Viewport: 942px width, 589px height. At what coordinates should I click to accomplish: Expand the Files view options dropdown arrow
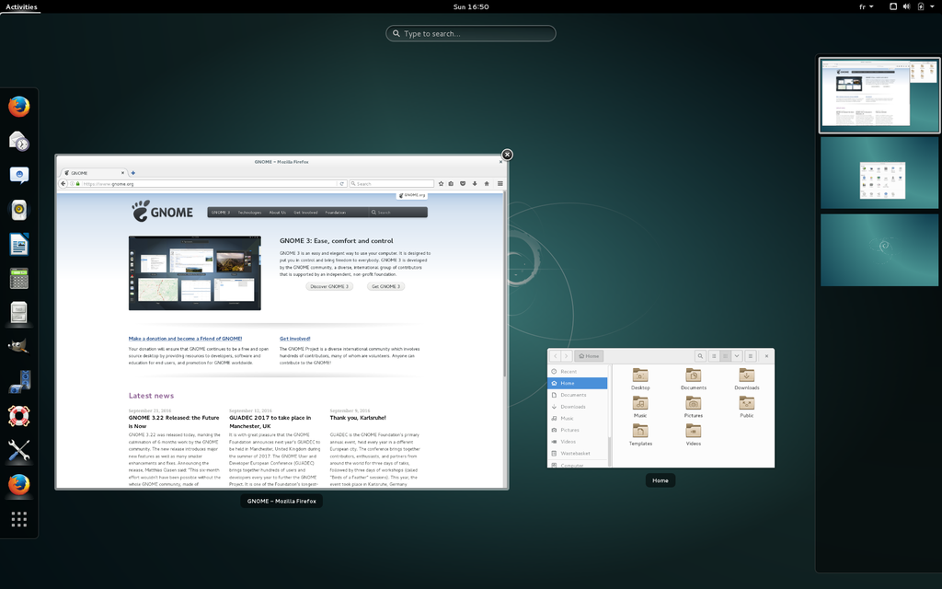737,356
